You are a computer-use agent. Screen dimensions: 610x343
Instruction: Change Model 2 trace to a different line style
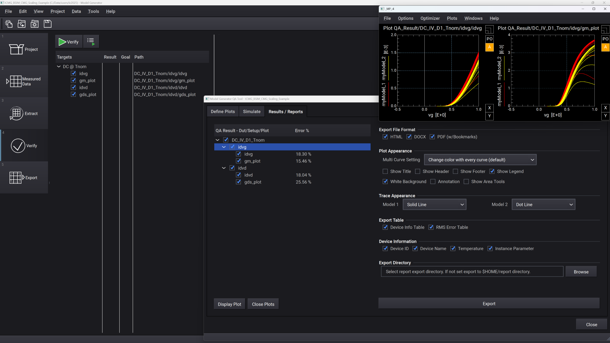[x=543, y=204]
